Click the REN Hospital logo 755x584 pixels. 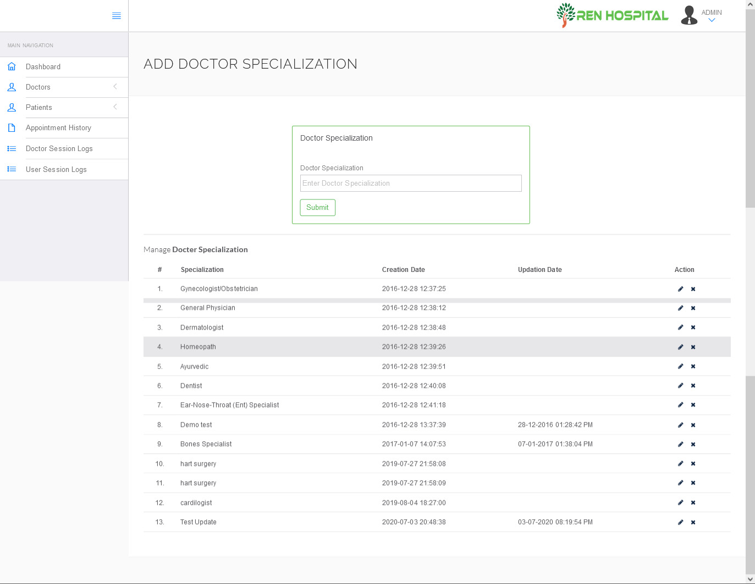pyautogui.click(x=612, y=15)
